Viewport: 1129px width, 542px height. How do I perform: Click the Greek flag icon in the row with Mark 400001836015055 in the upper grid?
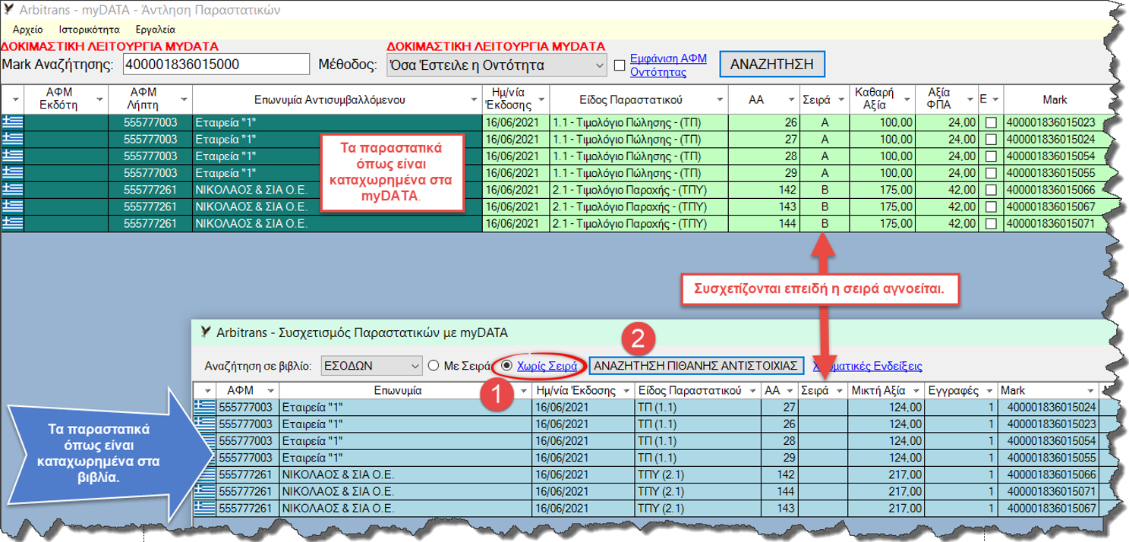pos(13,172)
